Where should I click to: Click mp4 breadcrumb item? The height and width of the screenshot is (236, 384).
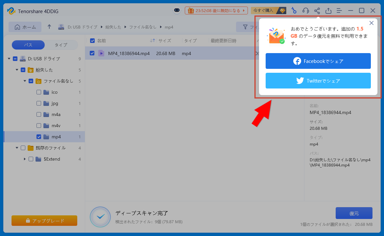[169, 27]
